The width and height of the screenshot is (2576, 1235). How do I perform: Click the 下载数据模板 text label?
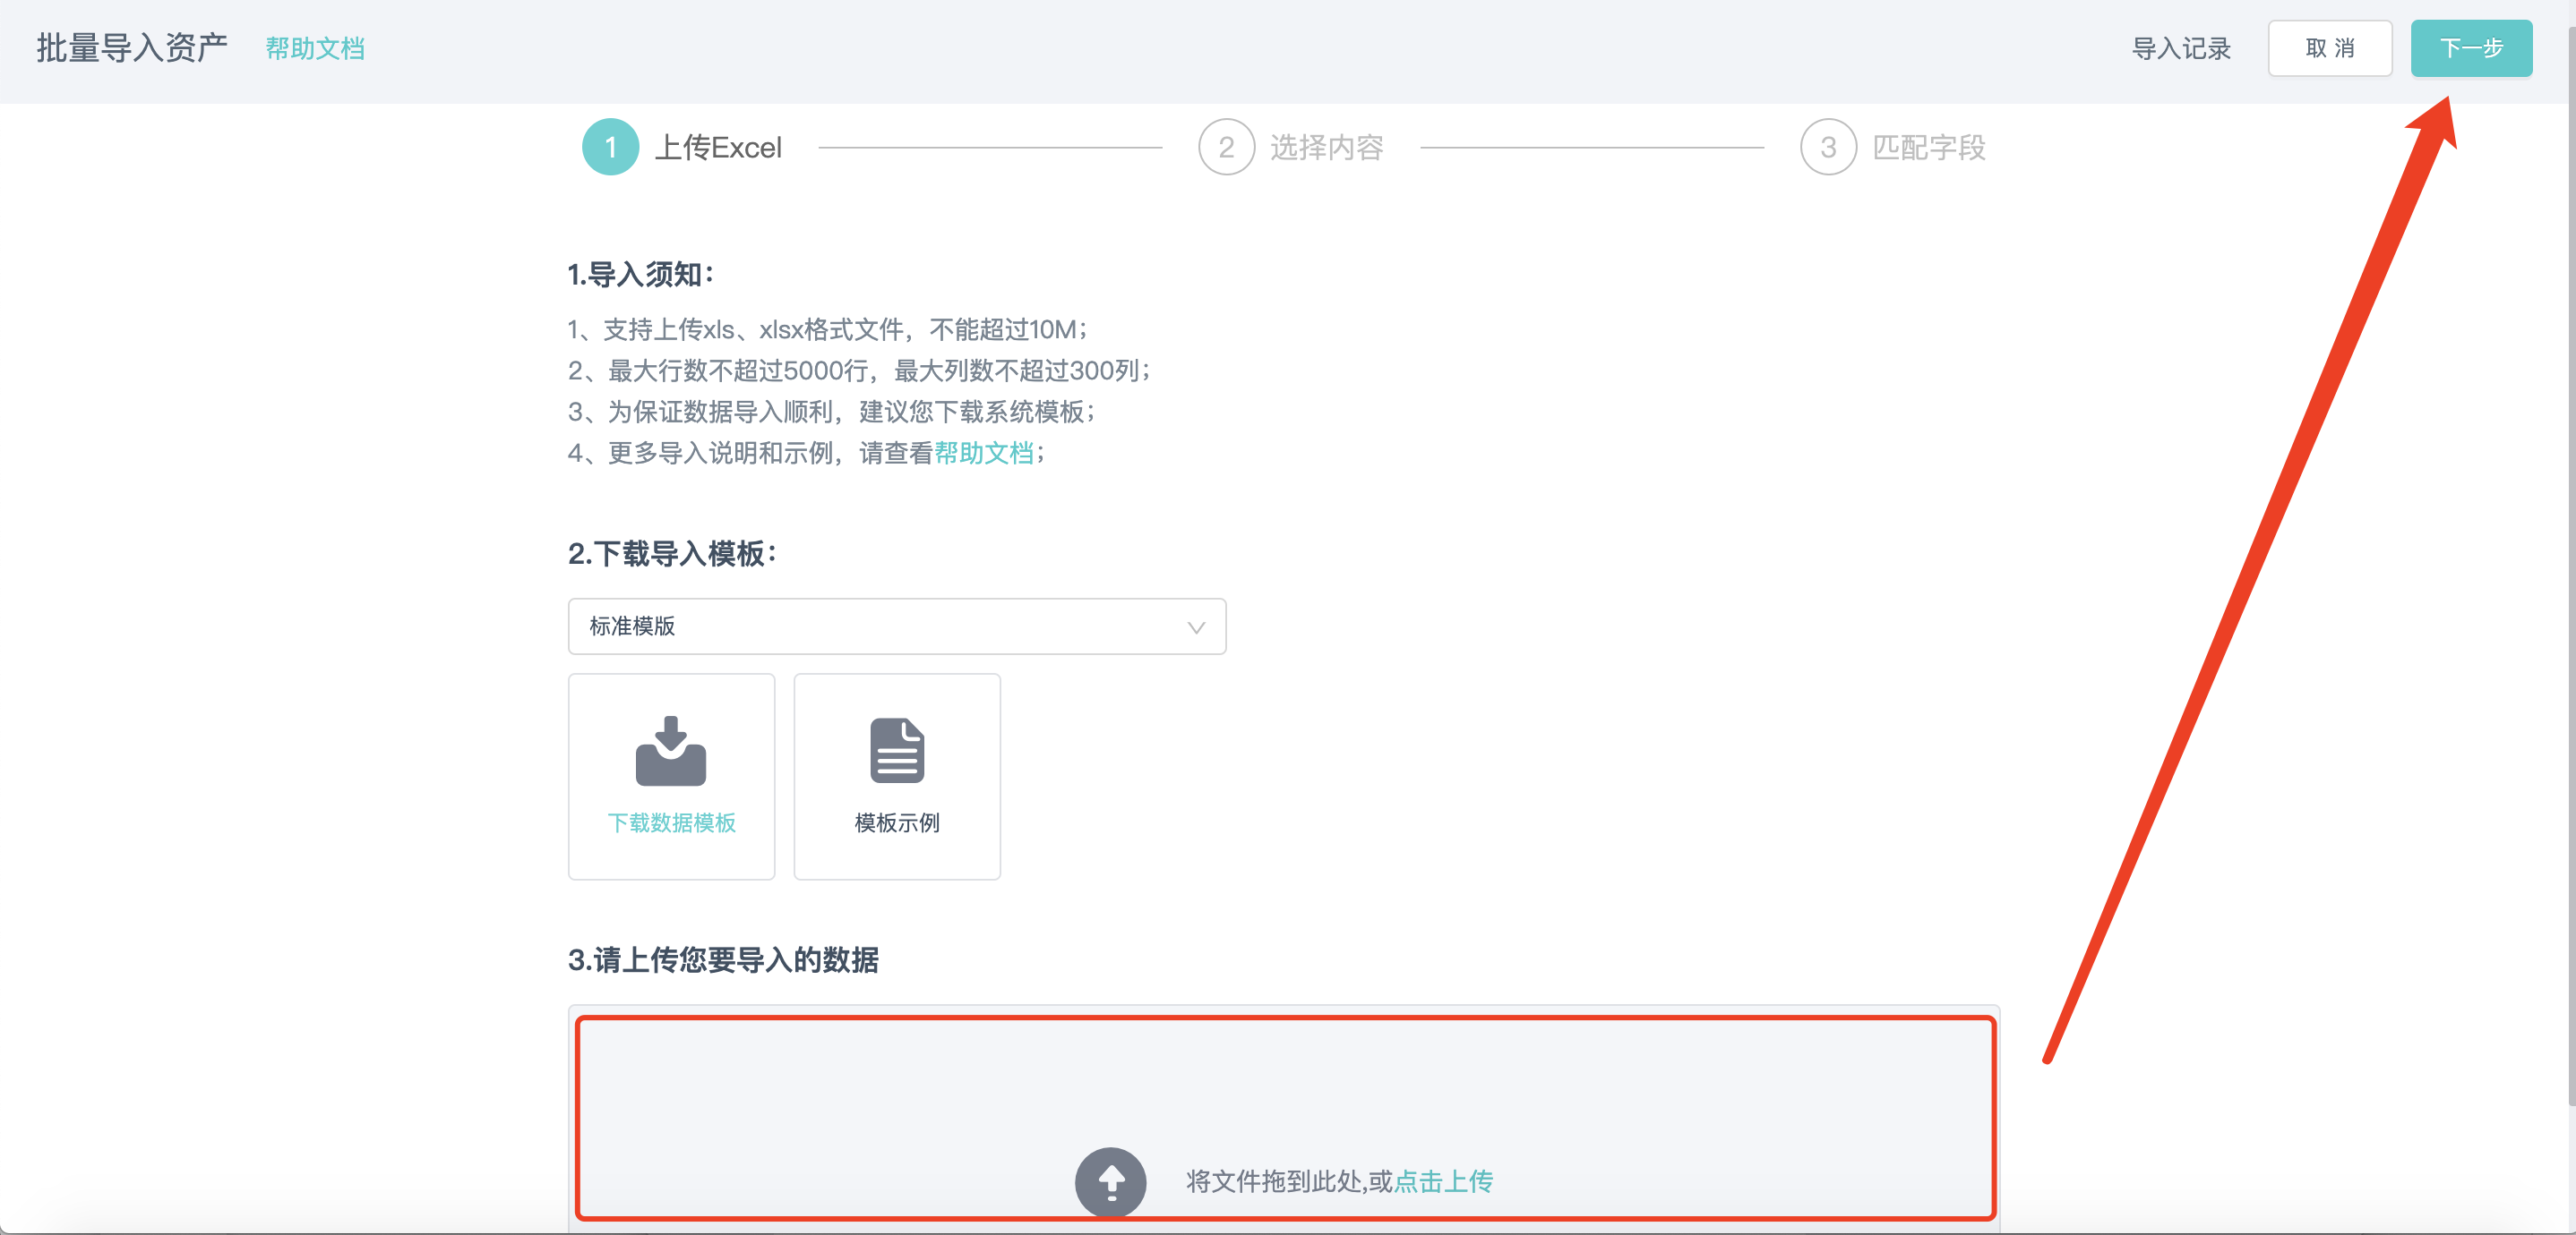(x=671, y=822)
